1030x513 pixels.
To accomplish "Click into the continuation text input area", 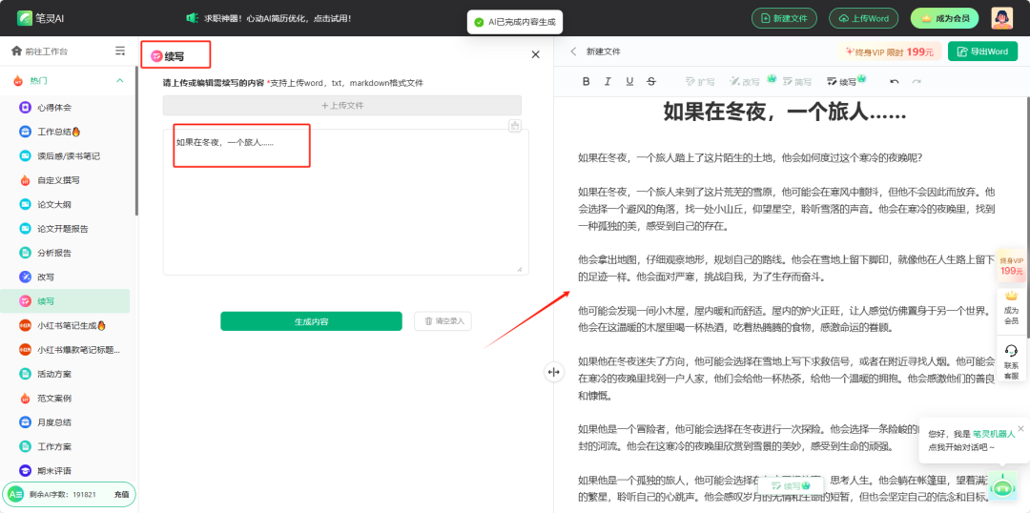I will (x=345, y=201).
